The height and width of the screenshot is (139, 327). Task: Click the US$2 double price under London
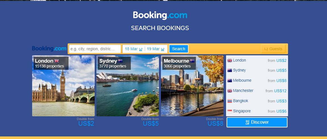pos(86,124)
